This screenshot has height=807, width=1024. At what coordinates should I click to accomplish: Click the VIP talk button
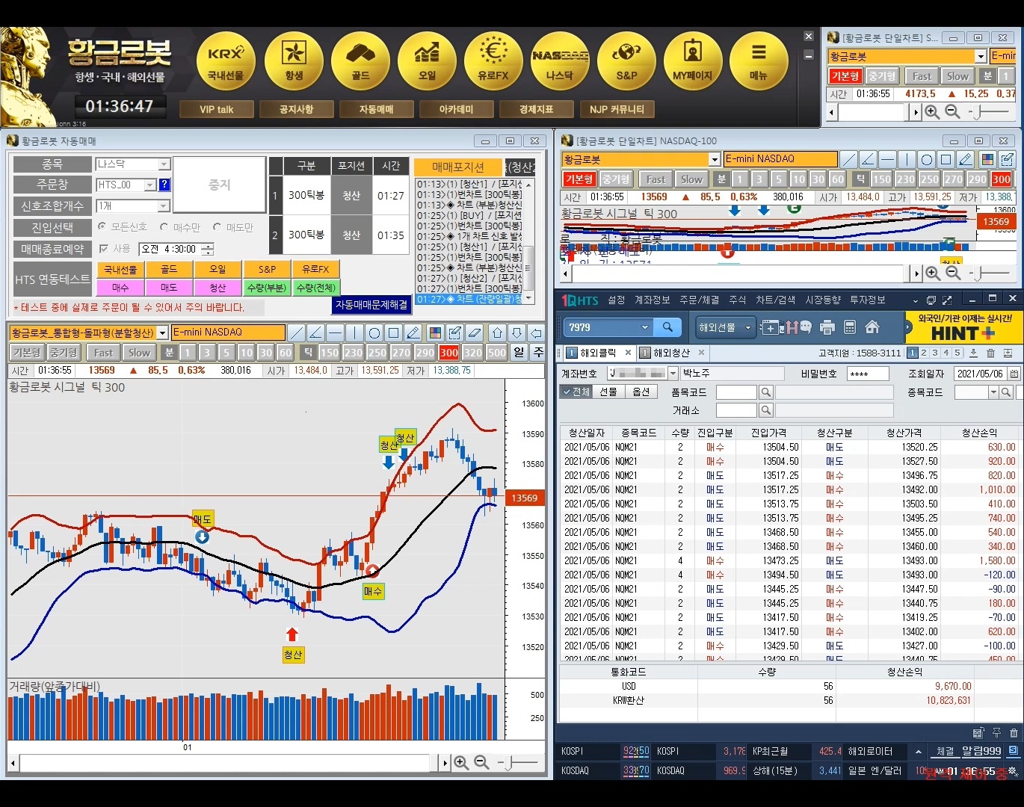[217, 109]
